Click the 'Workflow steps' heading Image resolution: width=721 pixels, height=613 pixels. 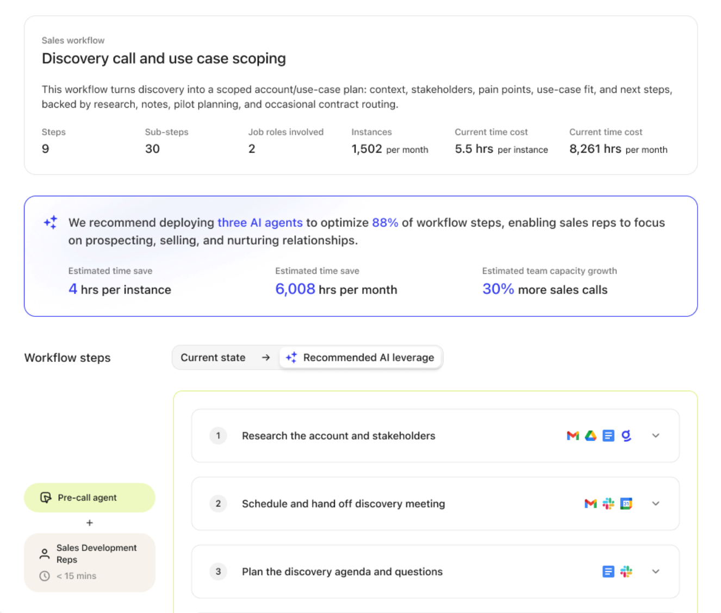coord(67,358)
